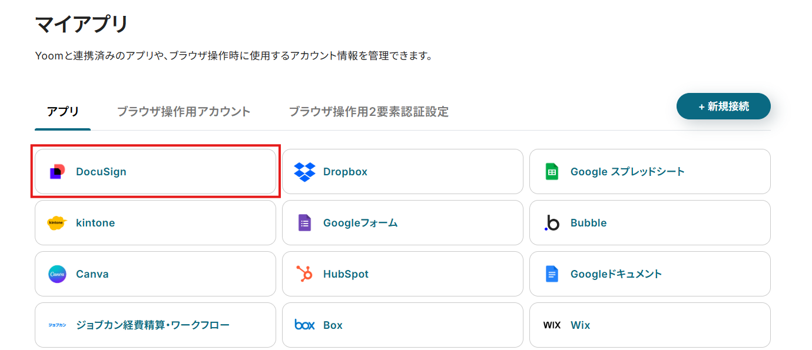Click the Google Sheets green icon
Screen dimensions: 812x350
point(552,172)
